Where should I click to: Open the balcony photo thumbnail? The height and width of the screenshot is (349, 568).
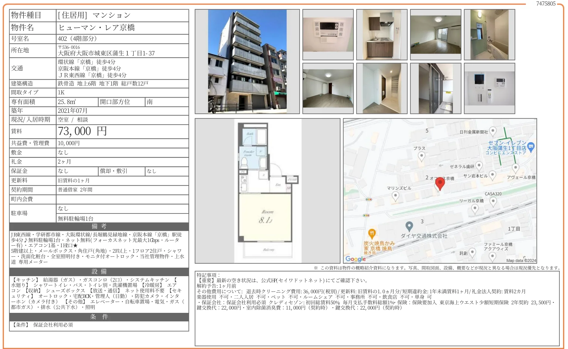tap(435, 88)
